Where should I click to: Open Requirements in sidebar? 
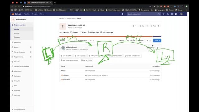[x=19, y=57]
